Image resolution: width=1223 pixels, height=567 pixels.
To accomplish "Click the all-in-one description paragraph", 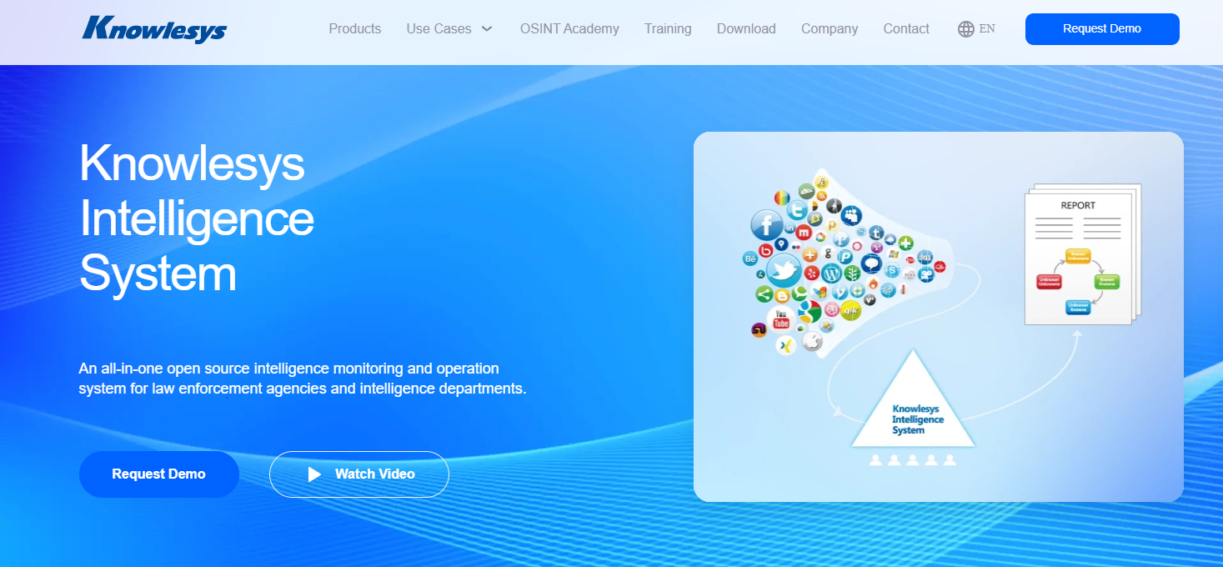I will point(303,379).
